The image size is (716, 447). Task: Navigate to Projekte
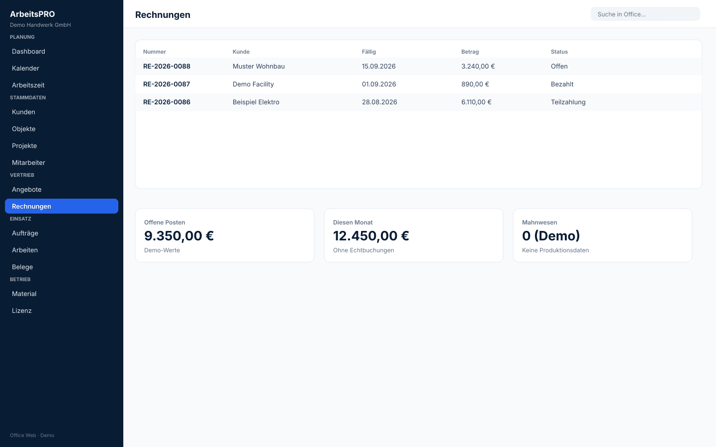(62, 146)
